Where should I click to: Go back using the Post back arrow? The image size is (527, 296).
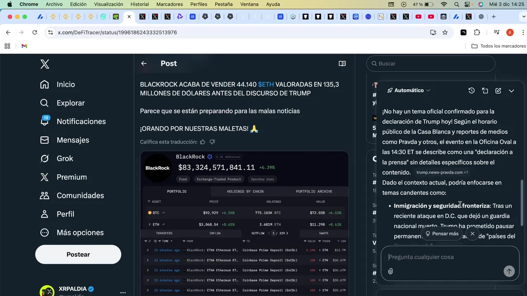[144, 63]
